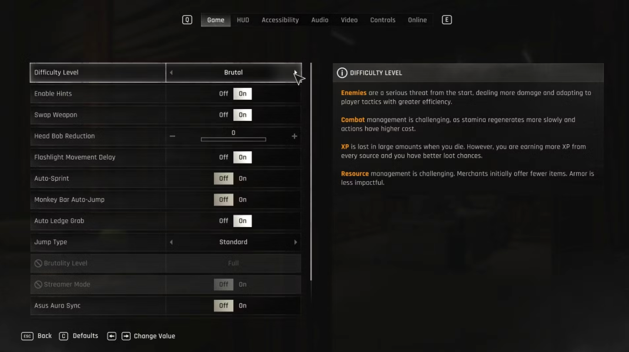Click the Defaults button label

click(x=85, y=336)
